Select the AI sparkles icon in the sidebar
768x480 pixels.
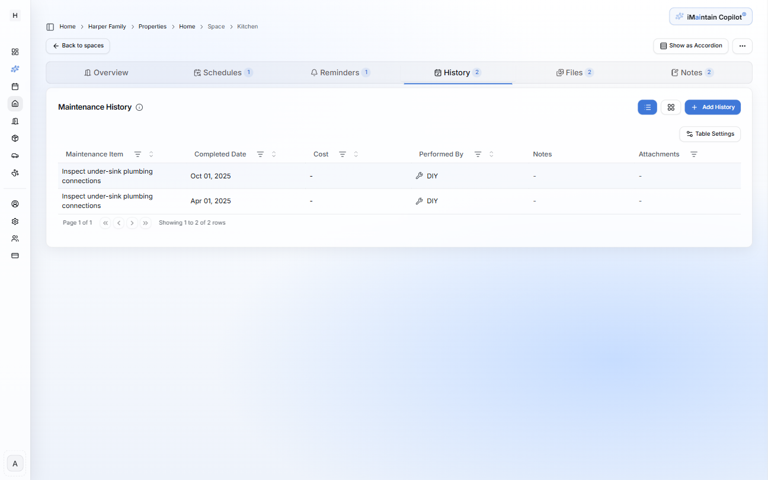click(x=15, y=69)
